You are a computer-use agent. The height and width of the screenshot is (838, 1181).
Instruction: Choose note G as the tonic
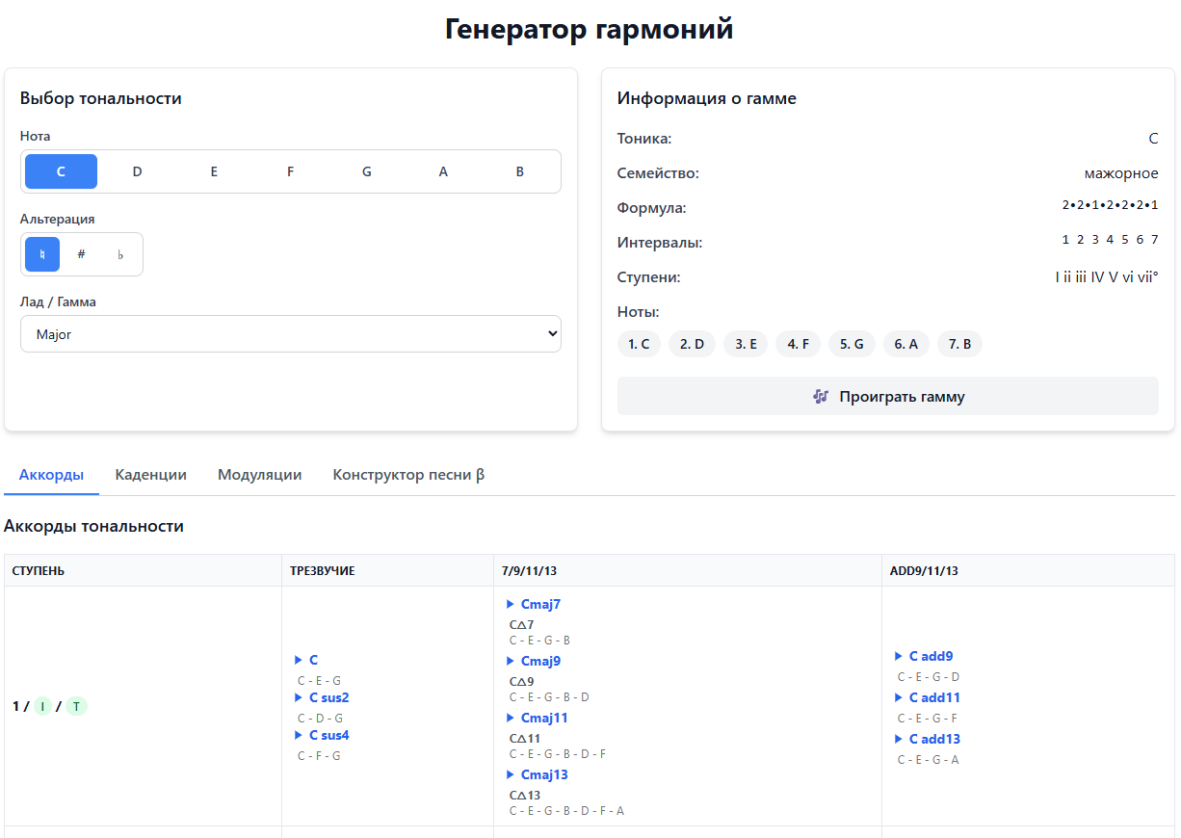(367, 172)
